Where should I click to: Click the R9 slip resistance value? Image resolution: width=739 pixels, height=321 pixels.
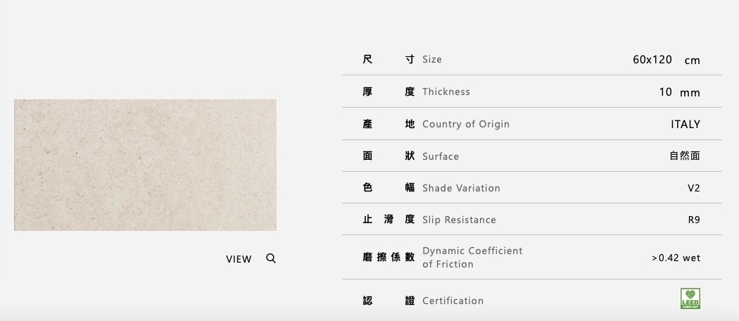point(693,220)
